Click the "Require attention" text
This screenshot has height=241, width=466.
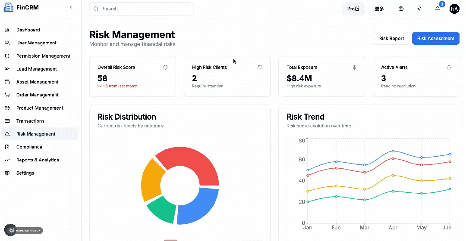[208, 86]
